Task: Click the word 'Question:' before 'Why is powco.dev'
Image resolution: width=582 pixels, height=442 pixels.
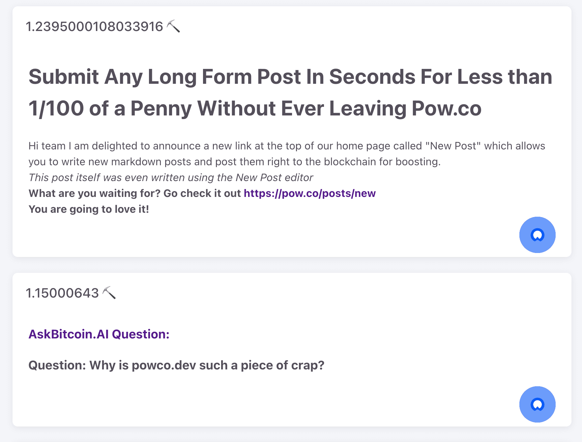Action: [57, 365]
